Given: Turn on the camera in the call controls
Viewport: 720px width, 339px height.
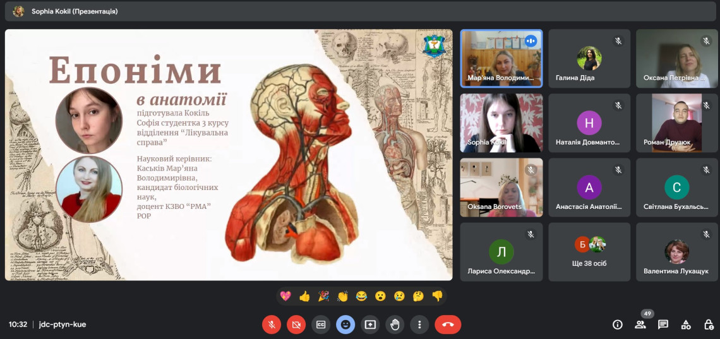Looking at the screenshot, I should 296,324.
